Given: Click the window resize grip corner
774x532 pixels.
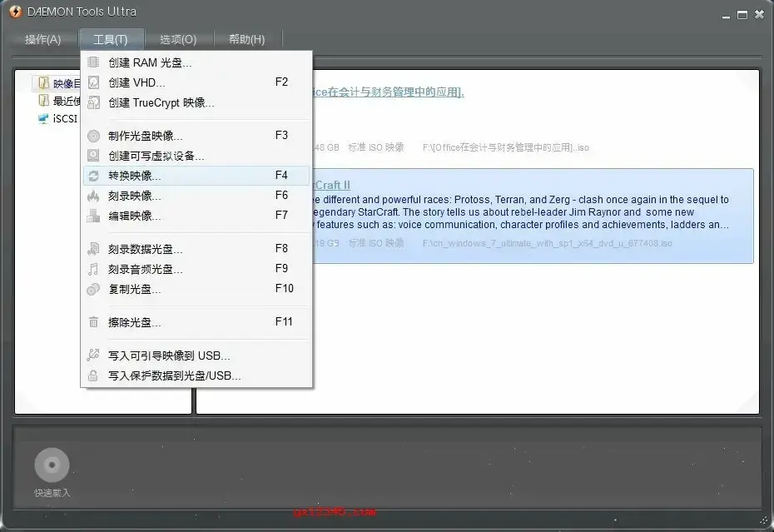Looking at the screenshot, I should point(766,522).
